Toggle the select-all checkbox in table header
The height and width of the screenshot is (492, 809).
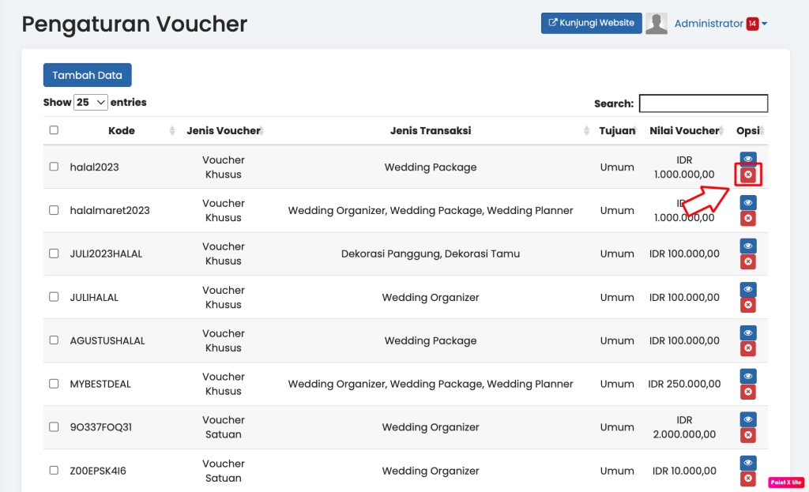point(54,130)
